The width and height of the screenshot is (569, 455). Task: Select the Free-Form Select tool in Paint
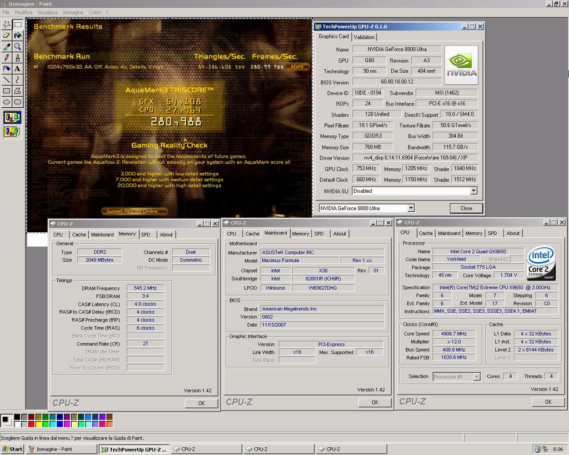(7, 24)
